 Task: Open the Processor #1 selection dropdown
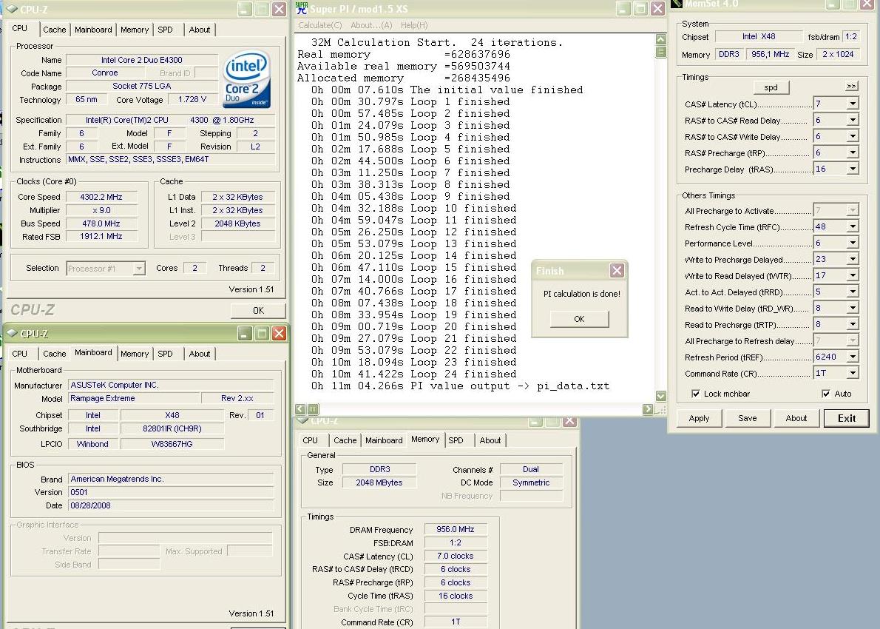tap(138, 269)
